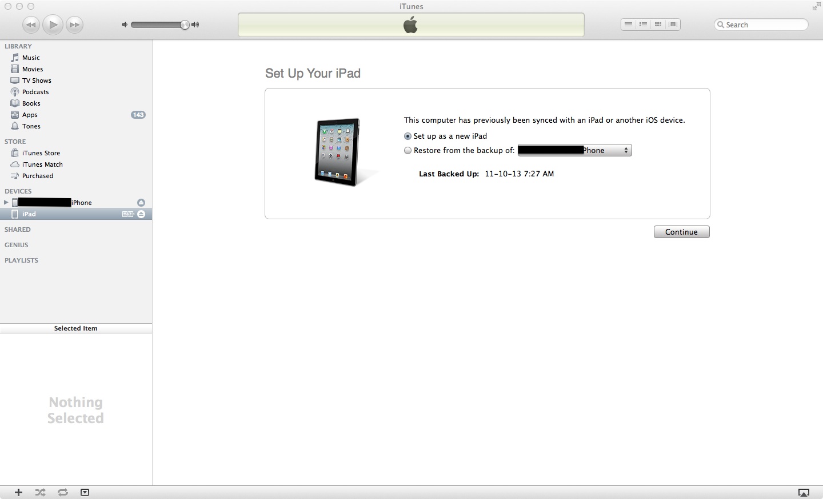Click the play button

pyautogui.click(x=53, y=25)
